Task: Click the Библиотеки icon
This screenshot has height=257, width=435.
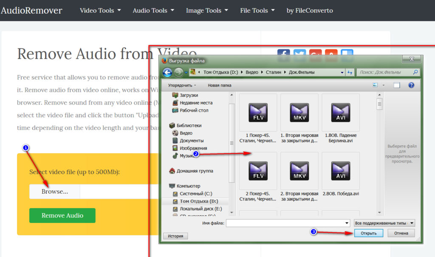Action: pyautogui.click(x=172, y=125)
